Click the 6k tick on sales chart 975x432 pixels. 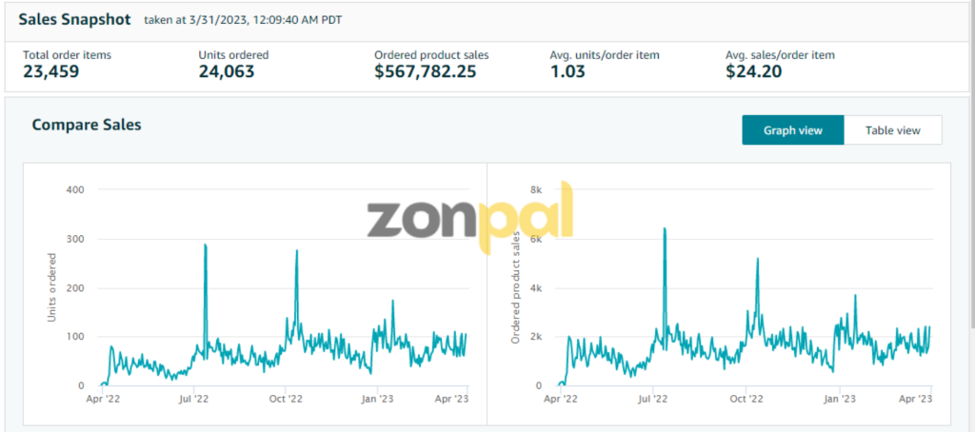(537, 239)
